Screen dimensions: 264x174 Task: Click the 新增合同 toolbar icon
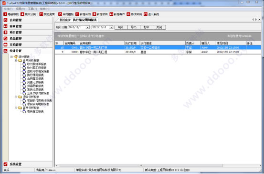click(x=77, y=14)
